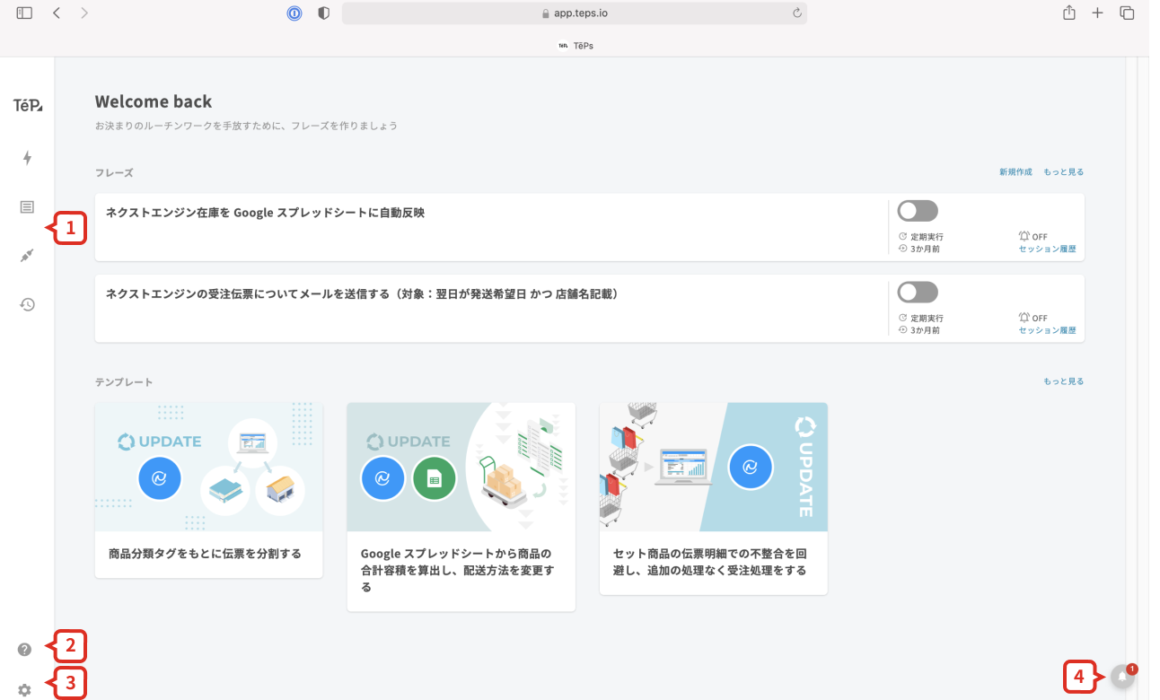The height and width of the screenshot is (700, 1160).
Task: Open the list icon in left sidebar
Action: [x=27, y=207]
